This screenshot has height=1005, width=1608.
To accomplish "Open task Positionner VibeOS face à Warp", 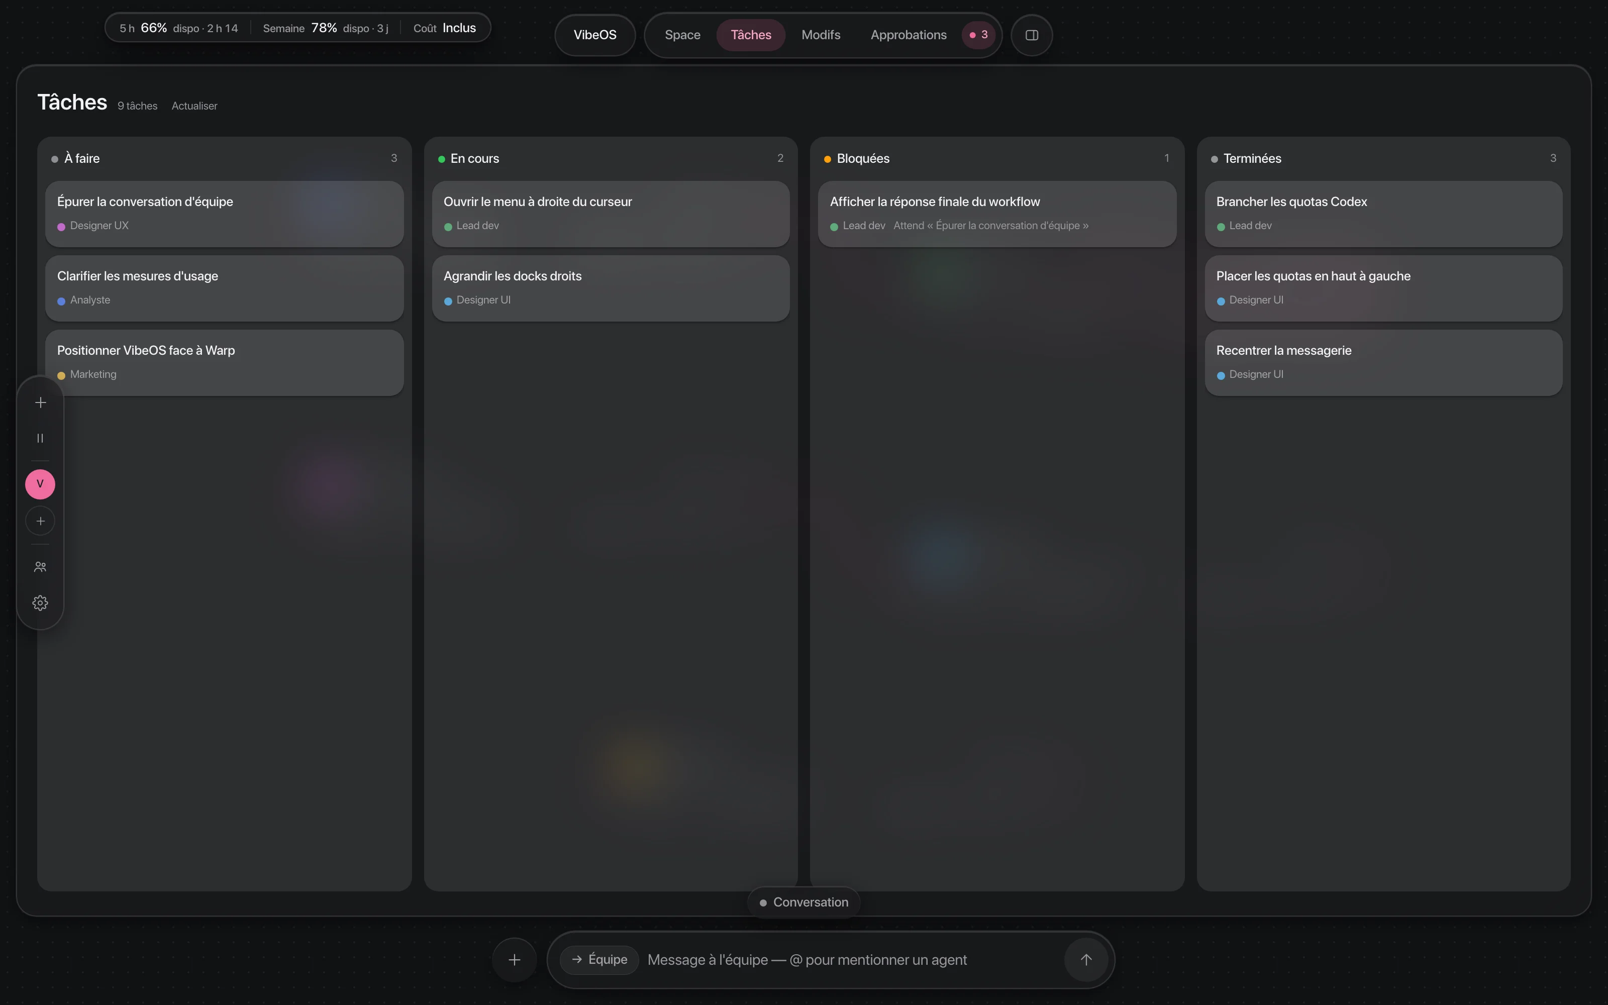I will (x=225, y=362).
